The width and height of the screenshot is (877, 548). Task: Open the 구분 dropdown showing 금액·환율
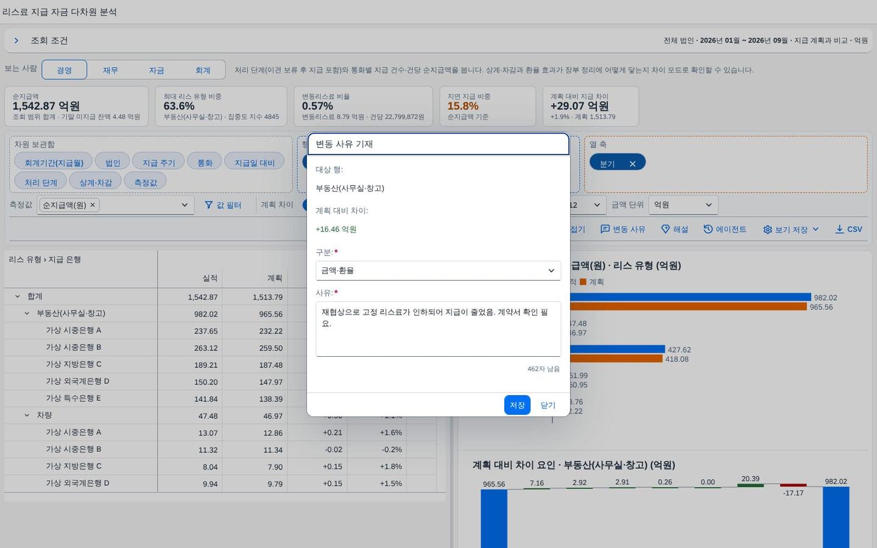point(438,270)
